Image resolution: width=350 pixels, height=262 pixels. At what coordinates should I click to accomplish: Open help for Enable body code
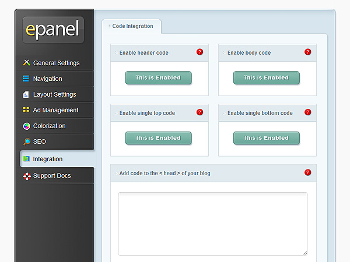[307, 52]
